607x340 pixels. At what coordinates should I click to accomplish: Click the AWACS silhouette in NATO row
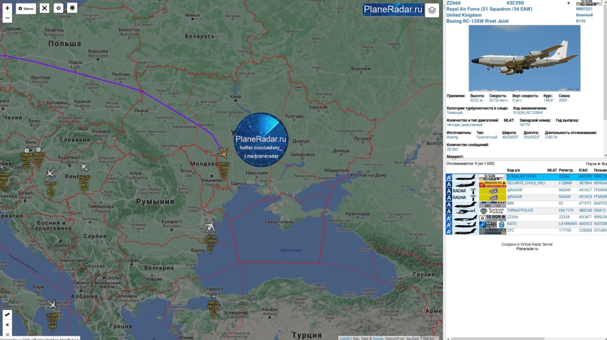coord(466,224)
